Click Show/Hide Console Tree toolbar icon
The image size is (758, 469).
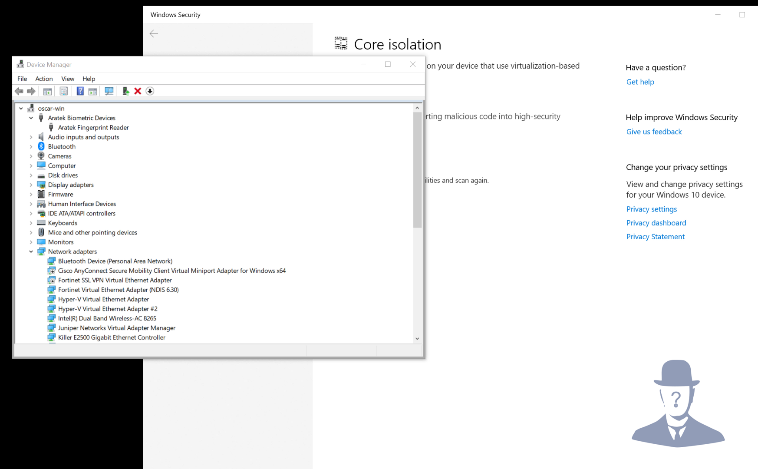click(47, 91)
